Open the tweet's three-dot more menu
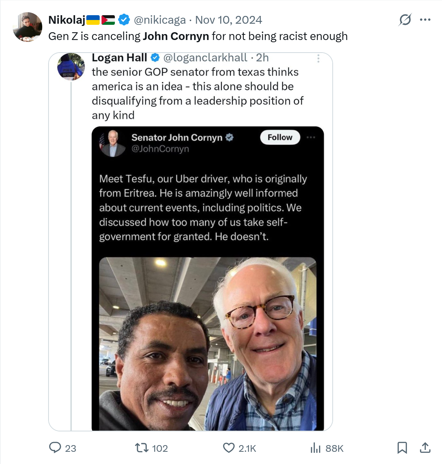Image resolution: width=442 pixels, height=464 pixels. pyautogui.click(x=425, y=20)
